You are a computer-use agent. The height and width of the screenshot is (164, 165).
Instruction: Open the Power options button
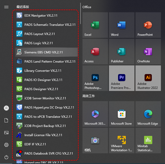[x=6, y=157]
